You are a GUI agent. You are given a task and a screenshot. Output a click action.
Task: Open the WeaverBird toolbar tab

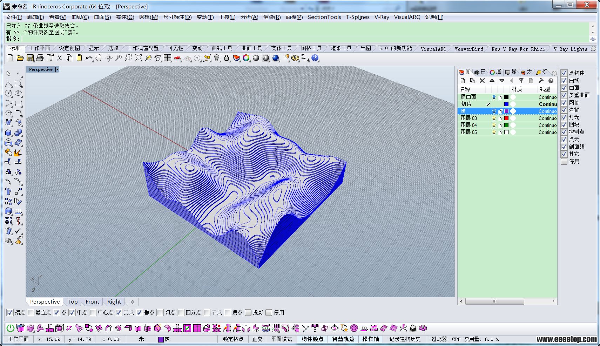pyautogui.click(x=469, y=49)
